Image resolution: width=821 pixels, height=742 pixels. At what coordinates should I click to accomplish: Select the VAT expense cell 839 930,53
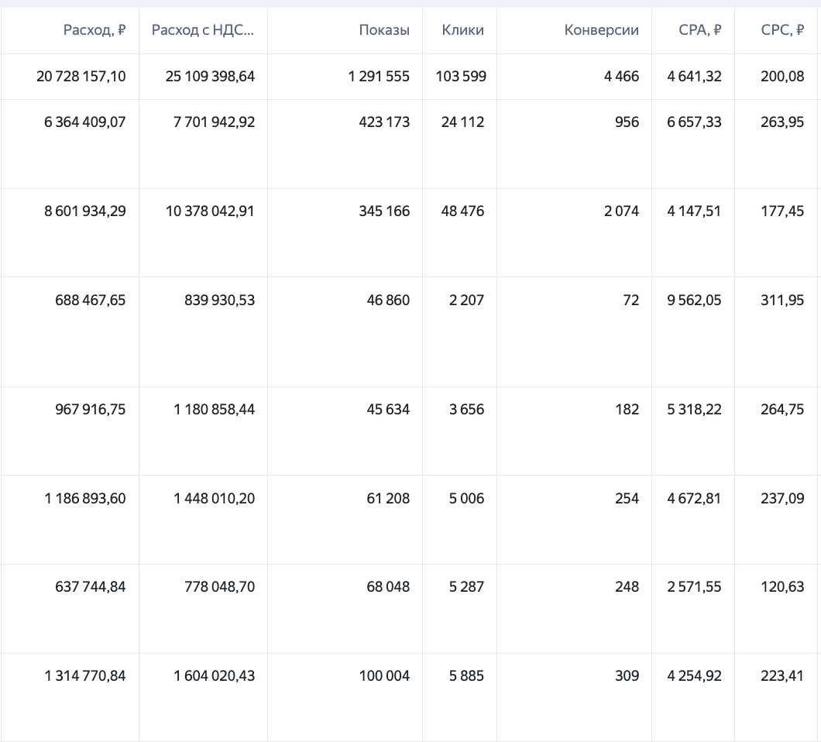coord(219,300)
